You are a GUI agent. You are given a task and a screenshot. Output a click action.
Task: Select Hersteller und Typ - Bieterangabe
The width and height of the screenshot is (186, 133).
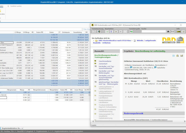pos(107,72)
